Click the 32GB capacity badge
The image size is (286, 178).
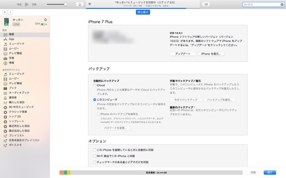(16, 24)
